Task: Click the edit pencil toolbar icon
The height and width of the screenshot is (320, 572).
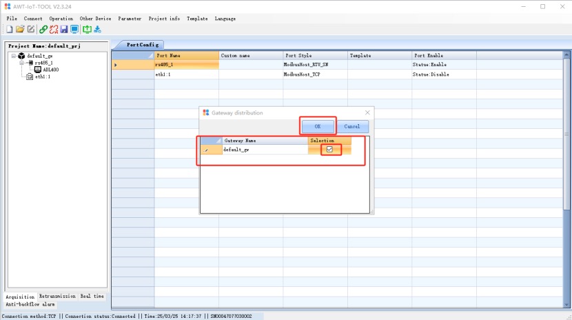Action: [x=31, y=29]
